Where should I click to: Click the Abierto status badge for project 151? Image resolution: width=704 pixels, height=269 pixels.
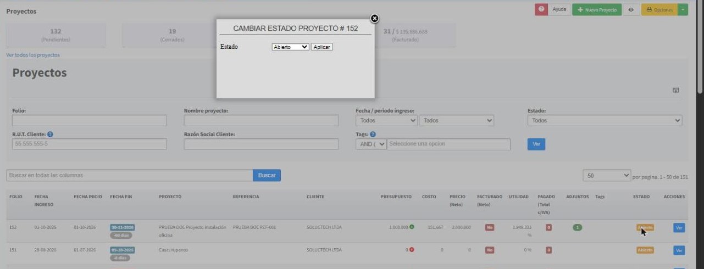click(645, 250)
